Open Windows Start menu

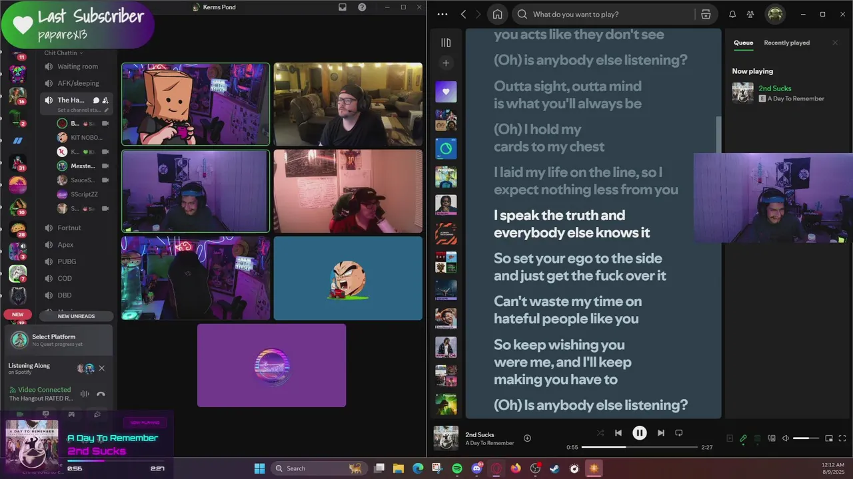(259, 468)
